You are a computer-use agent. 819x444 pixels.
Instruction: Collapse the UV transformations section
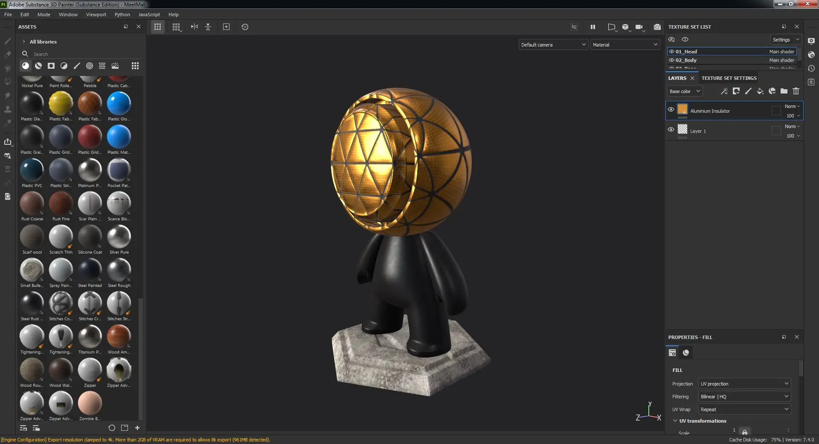pyautogui.click(x=675, y=421)
